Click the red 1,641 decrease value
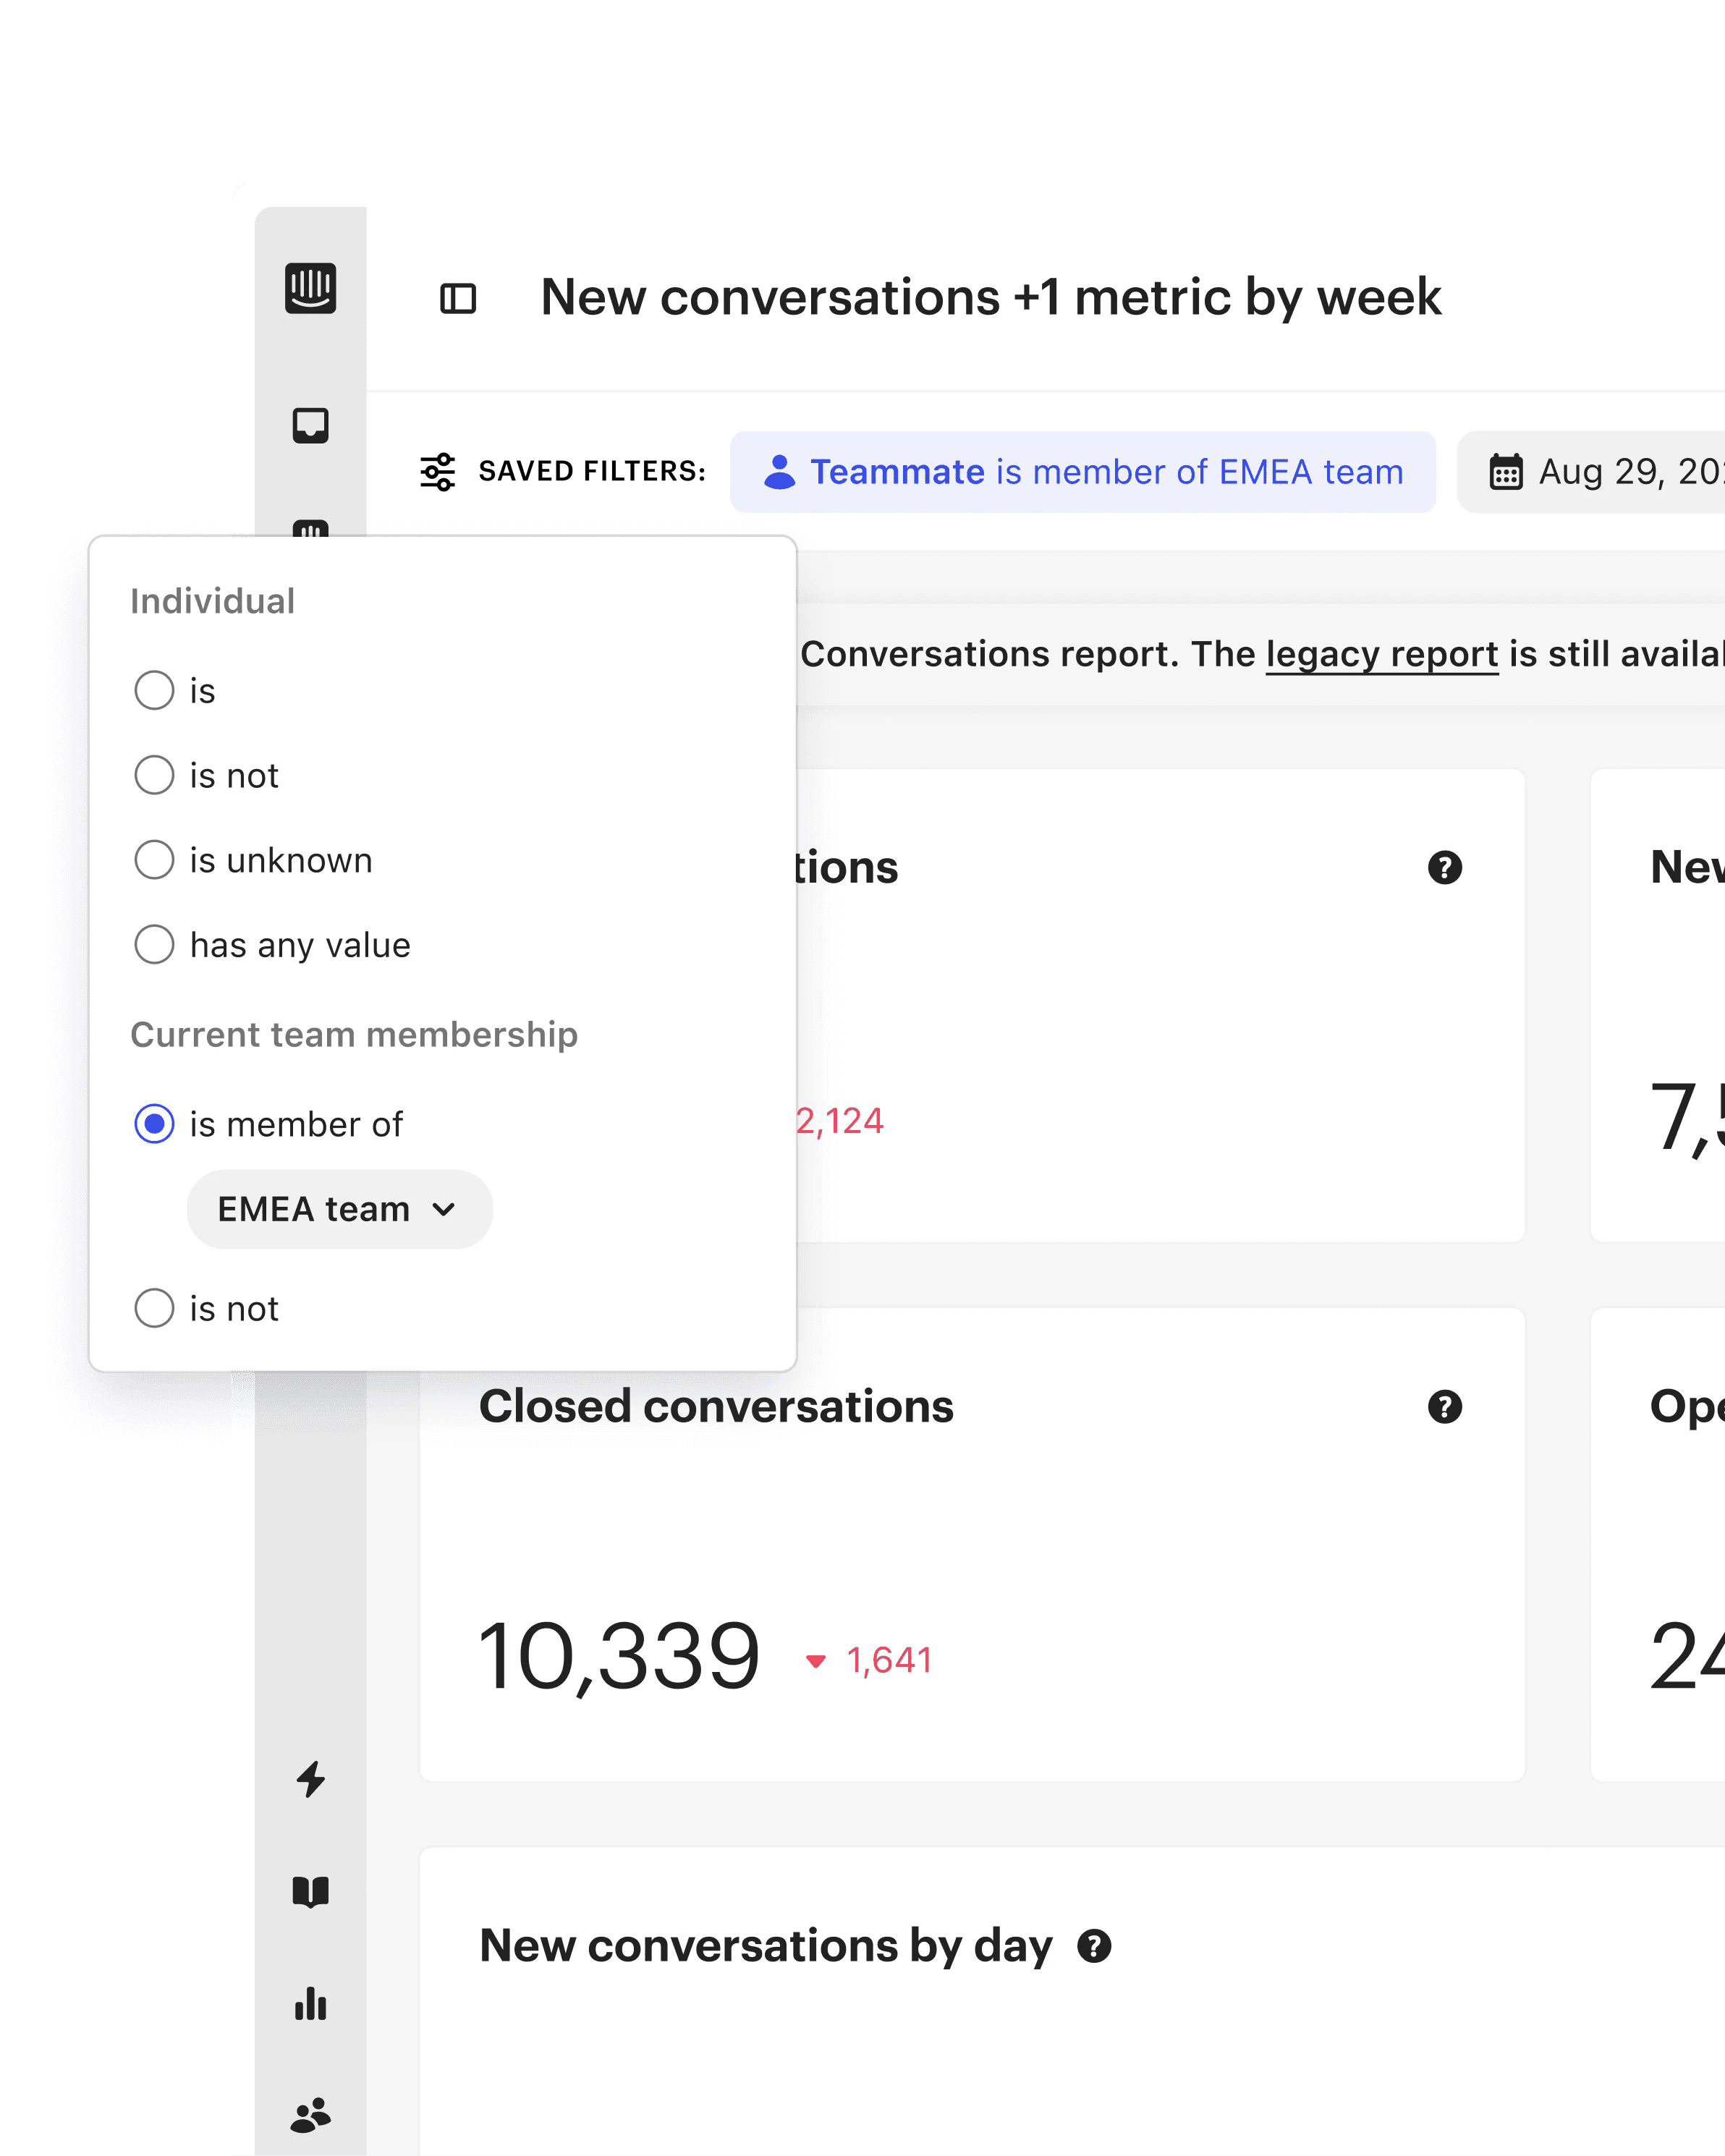 click(889, 1660)
